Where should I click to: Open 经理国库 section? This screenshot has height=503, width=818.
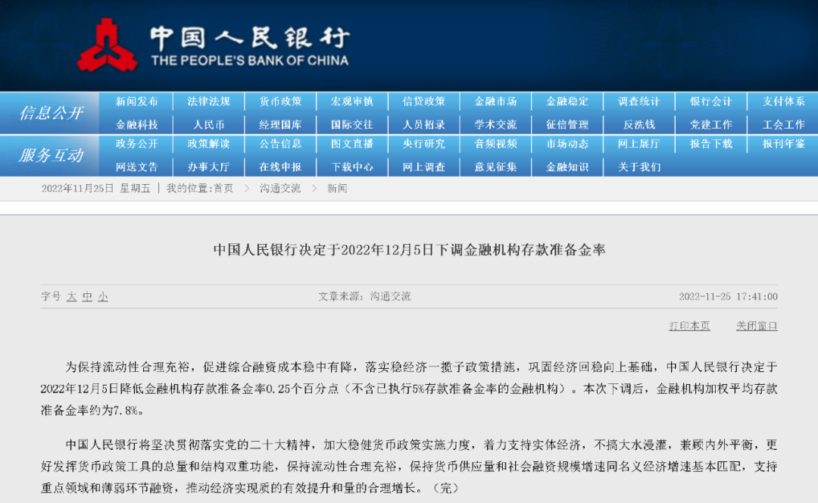(x=281, y=125)
